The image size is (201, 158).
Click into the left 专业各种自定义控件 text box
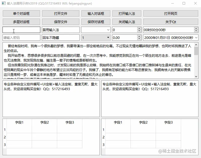tap(51, 99)
